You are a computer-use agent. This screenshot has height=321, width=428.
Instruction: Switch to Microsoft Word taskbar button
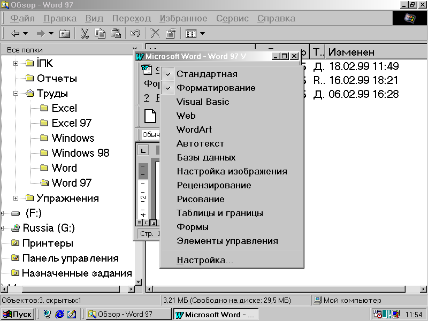pos(216,315)
